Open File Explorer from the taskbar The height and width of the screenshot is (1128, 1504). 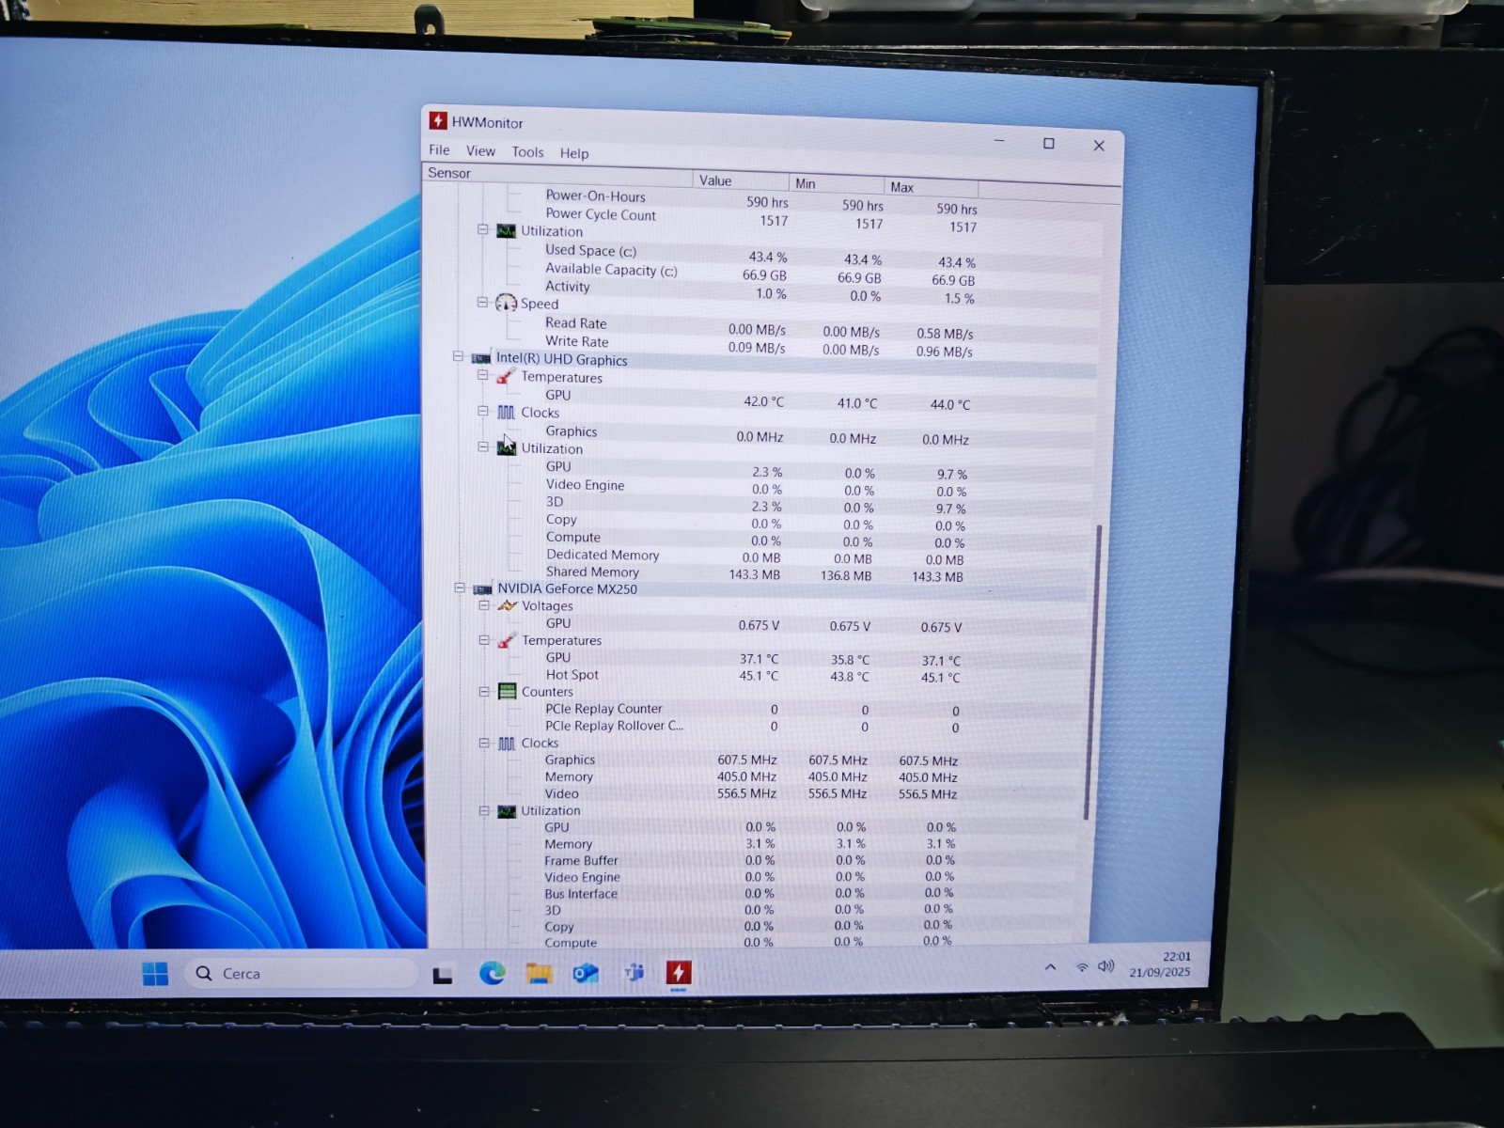539,973
